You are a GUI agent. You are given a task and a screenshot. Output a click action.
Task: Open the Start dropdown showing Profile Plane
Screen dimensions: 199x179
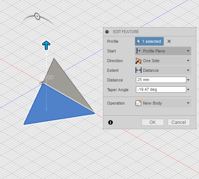tap(163, 51)
